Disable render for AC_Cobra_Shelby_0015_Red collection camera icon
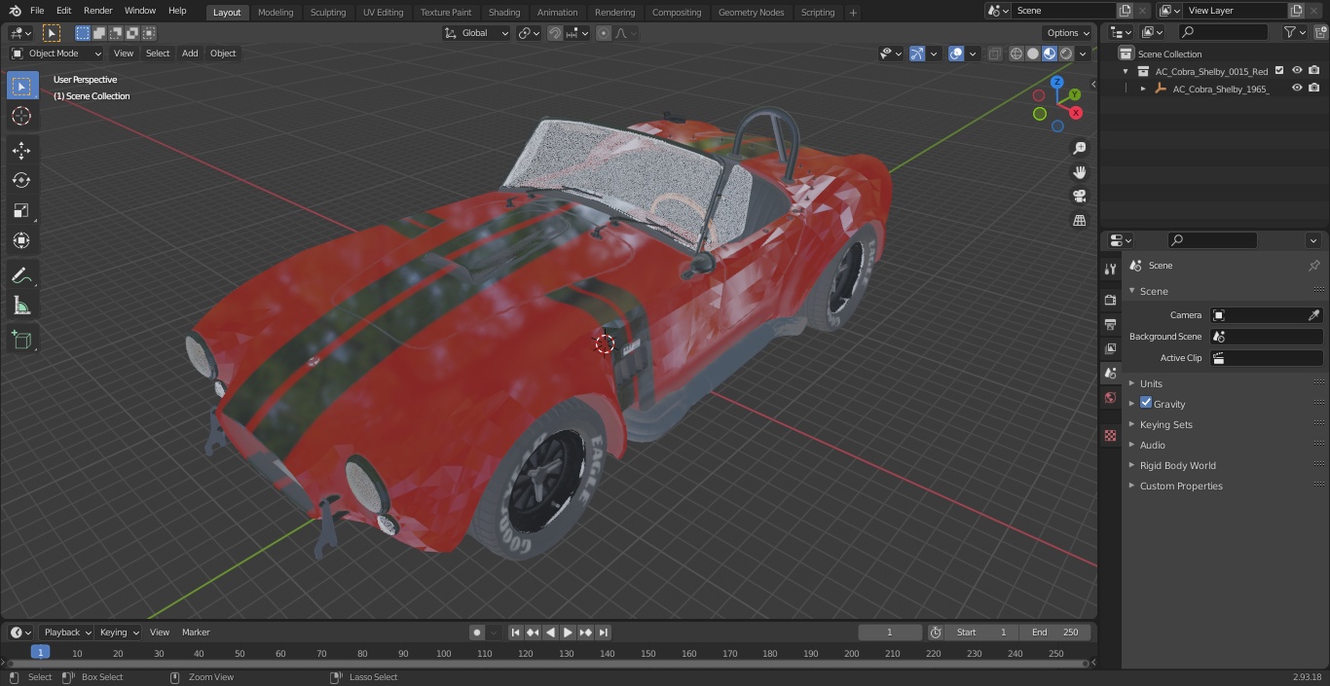Viewport: 1330px width, 686px height. click(1313, 70)
